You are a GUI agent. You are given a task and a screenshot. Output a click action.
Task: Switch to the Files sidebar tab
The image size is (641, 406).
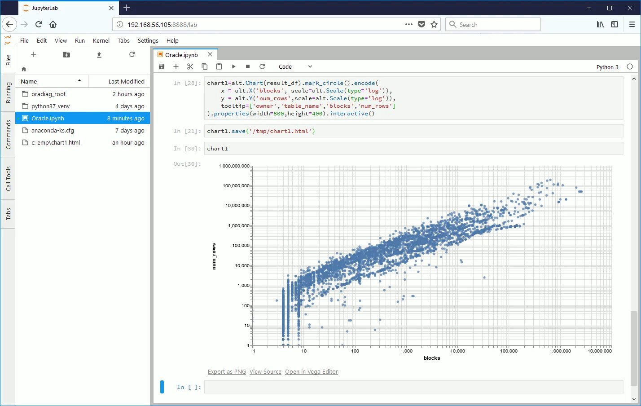(x=8, y=60)
